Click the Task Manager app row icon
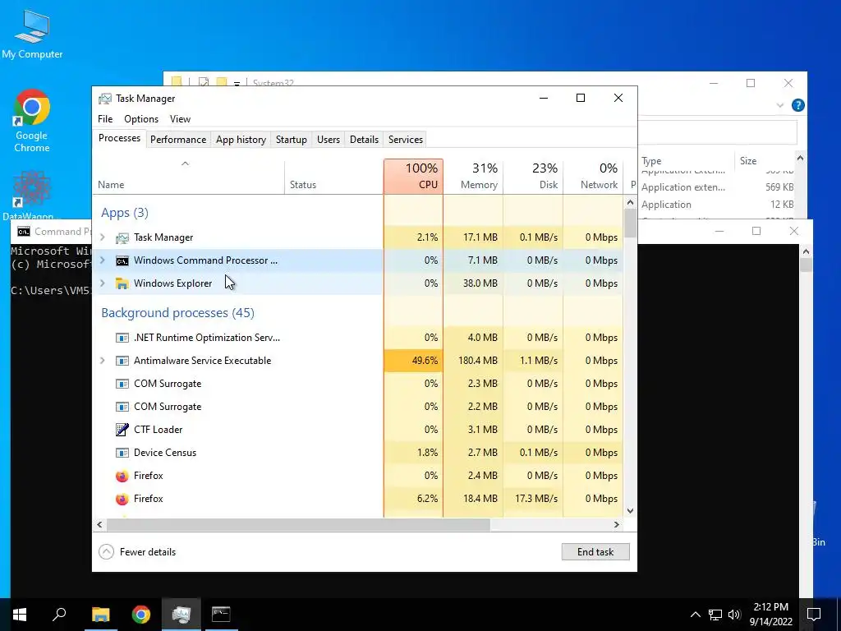Viewport: 841px width, 631px height. [122, 237]
